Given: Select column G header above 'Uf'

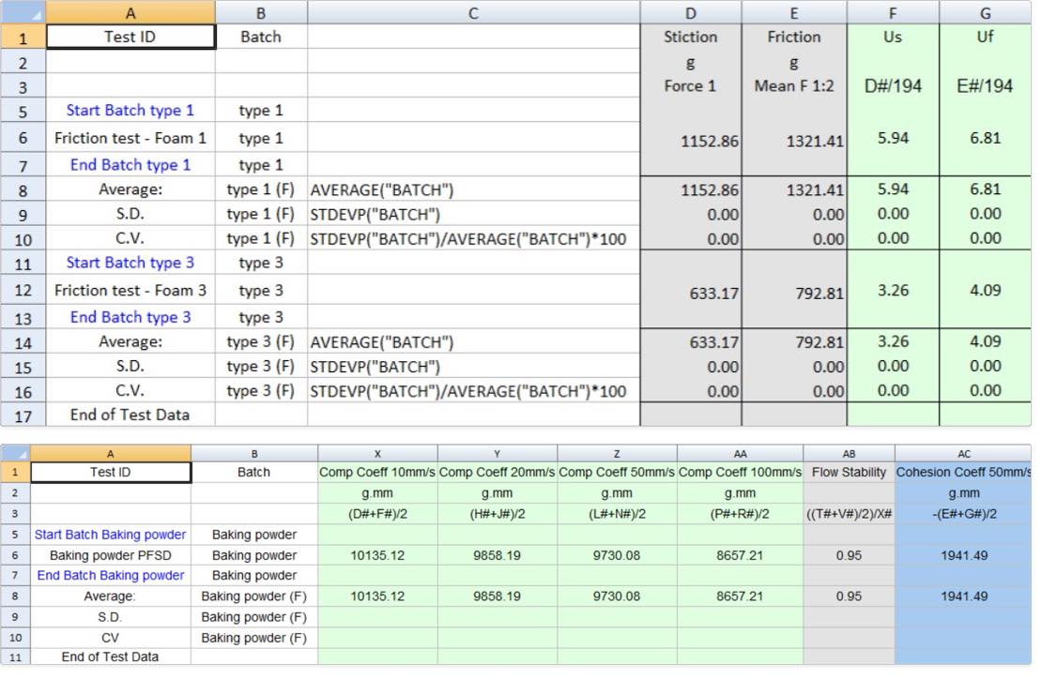Looking at the screenshot, I should pyautogui.click(x=985, y=12).
